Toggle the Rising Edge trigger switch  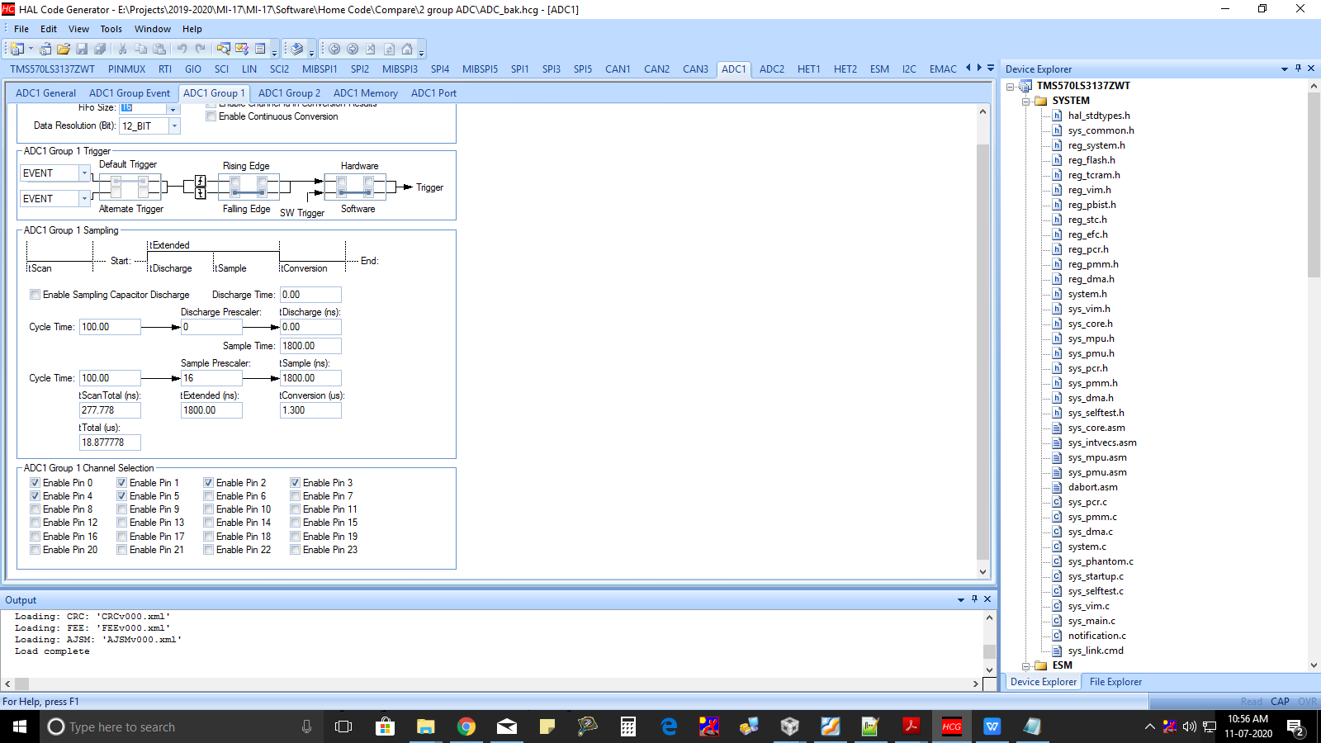[x=249, y=187]
